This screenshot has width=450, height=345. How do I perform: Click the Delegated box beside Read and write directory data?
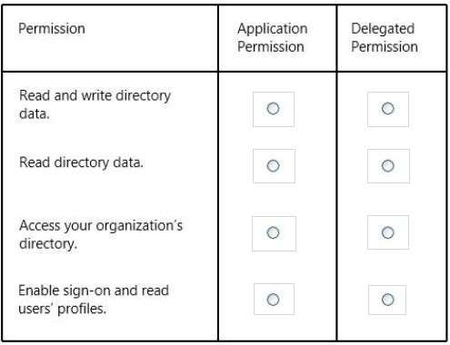pyautogui.click(x=388, y=109)
